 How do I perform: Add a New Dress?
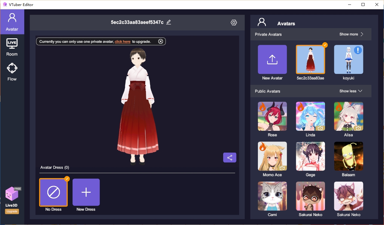click(x=86, y=192)
